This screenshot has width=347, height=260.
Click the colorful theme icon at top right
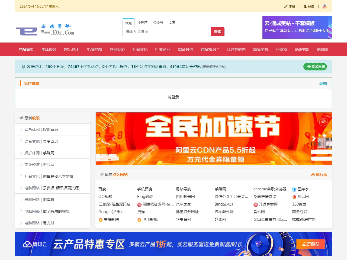coord(324,6)
